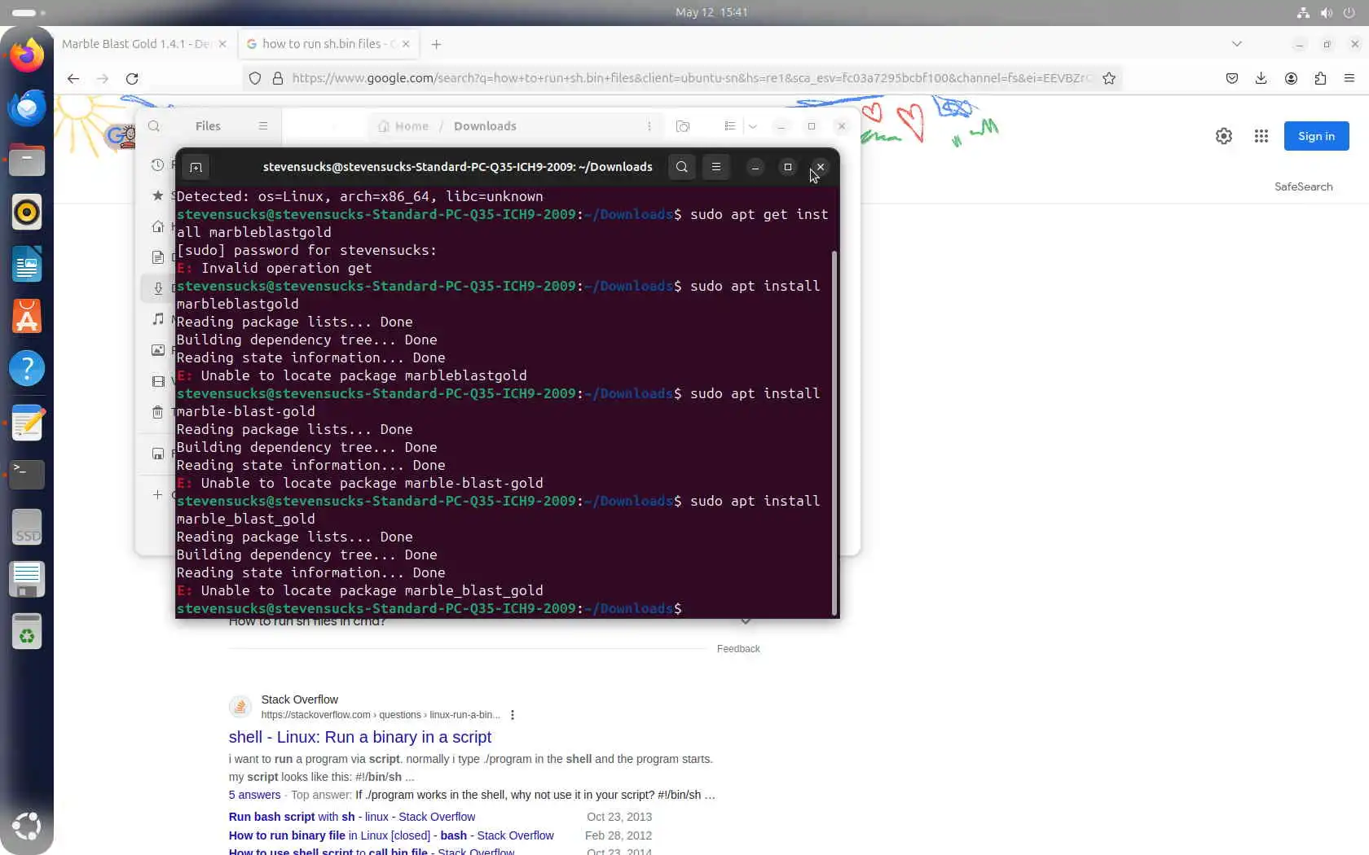
Task: Open a new Firefox tab
Action: [x=437, y=44]
